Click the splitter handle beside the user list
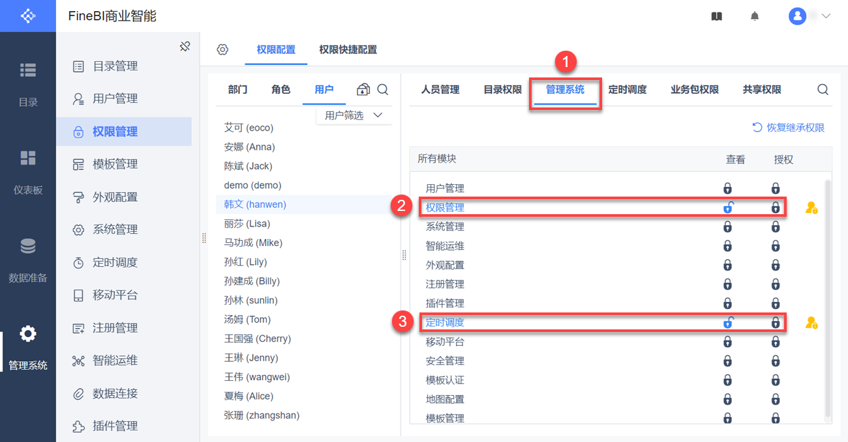Image resolution: width=848 pixels, height=442 pixels. (404, 256)
